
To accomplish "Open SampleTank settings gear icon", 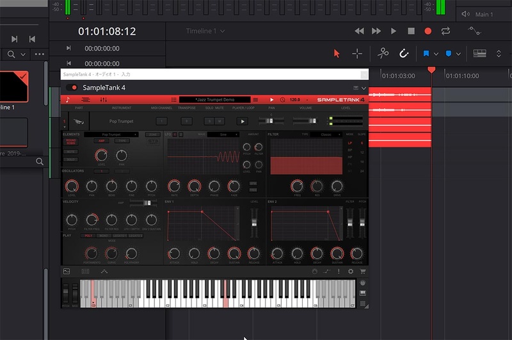I will coord(351,271).
